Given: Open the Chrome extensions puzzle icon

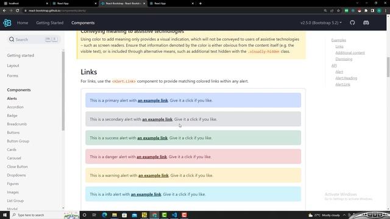Looking at the screenshot, I should 366,11.
